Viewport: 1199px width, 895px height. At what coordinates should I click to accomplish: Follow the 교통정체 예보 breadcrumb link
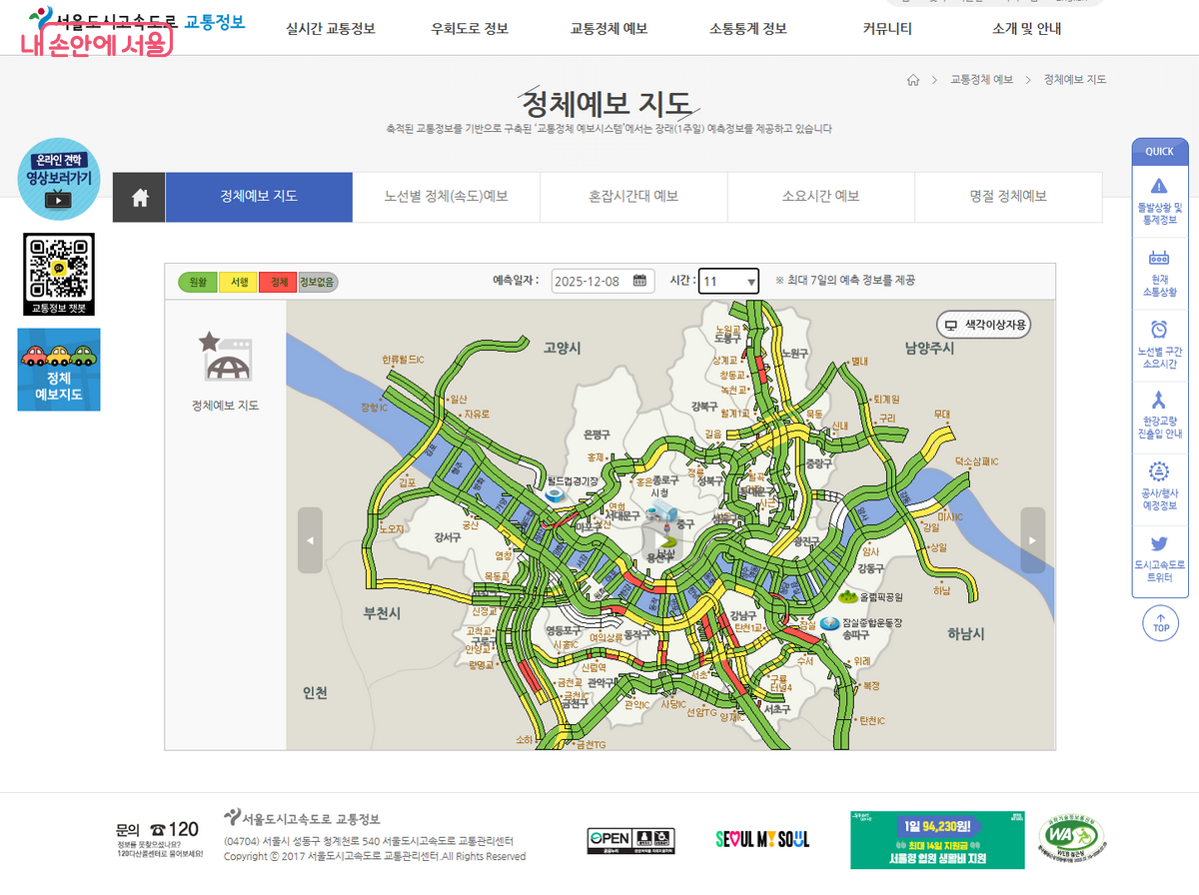pos(981,79)
